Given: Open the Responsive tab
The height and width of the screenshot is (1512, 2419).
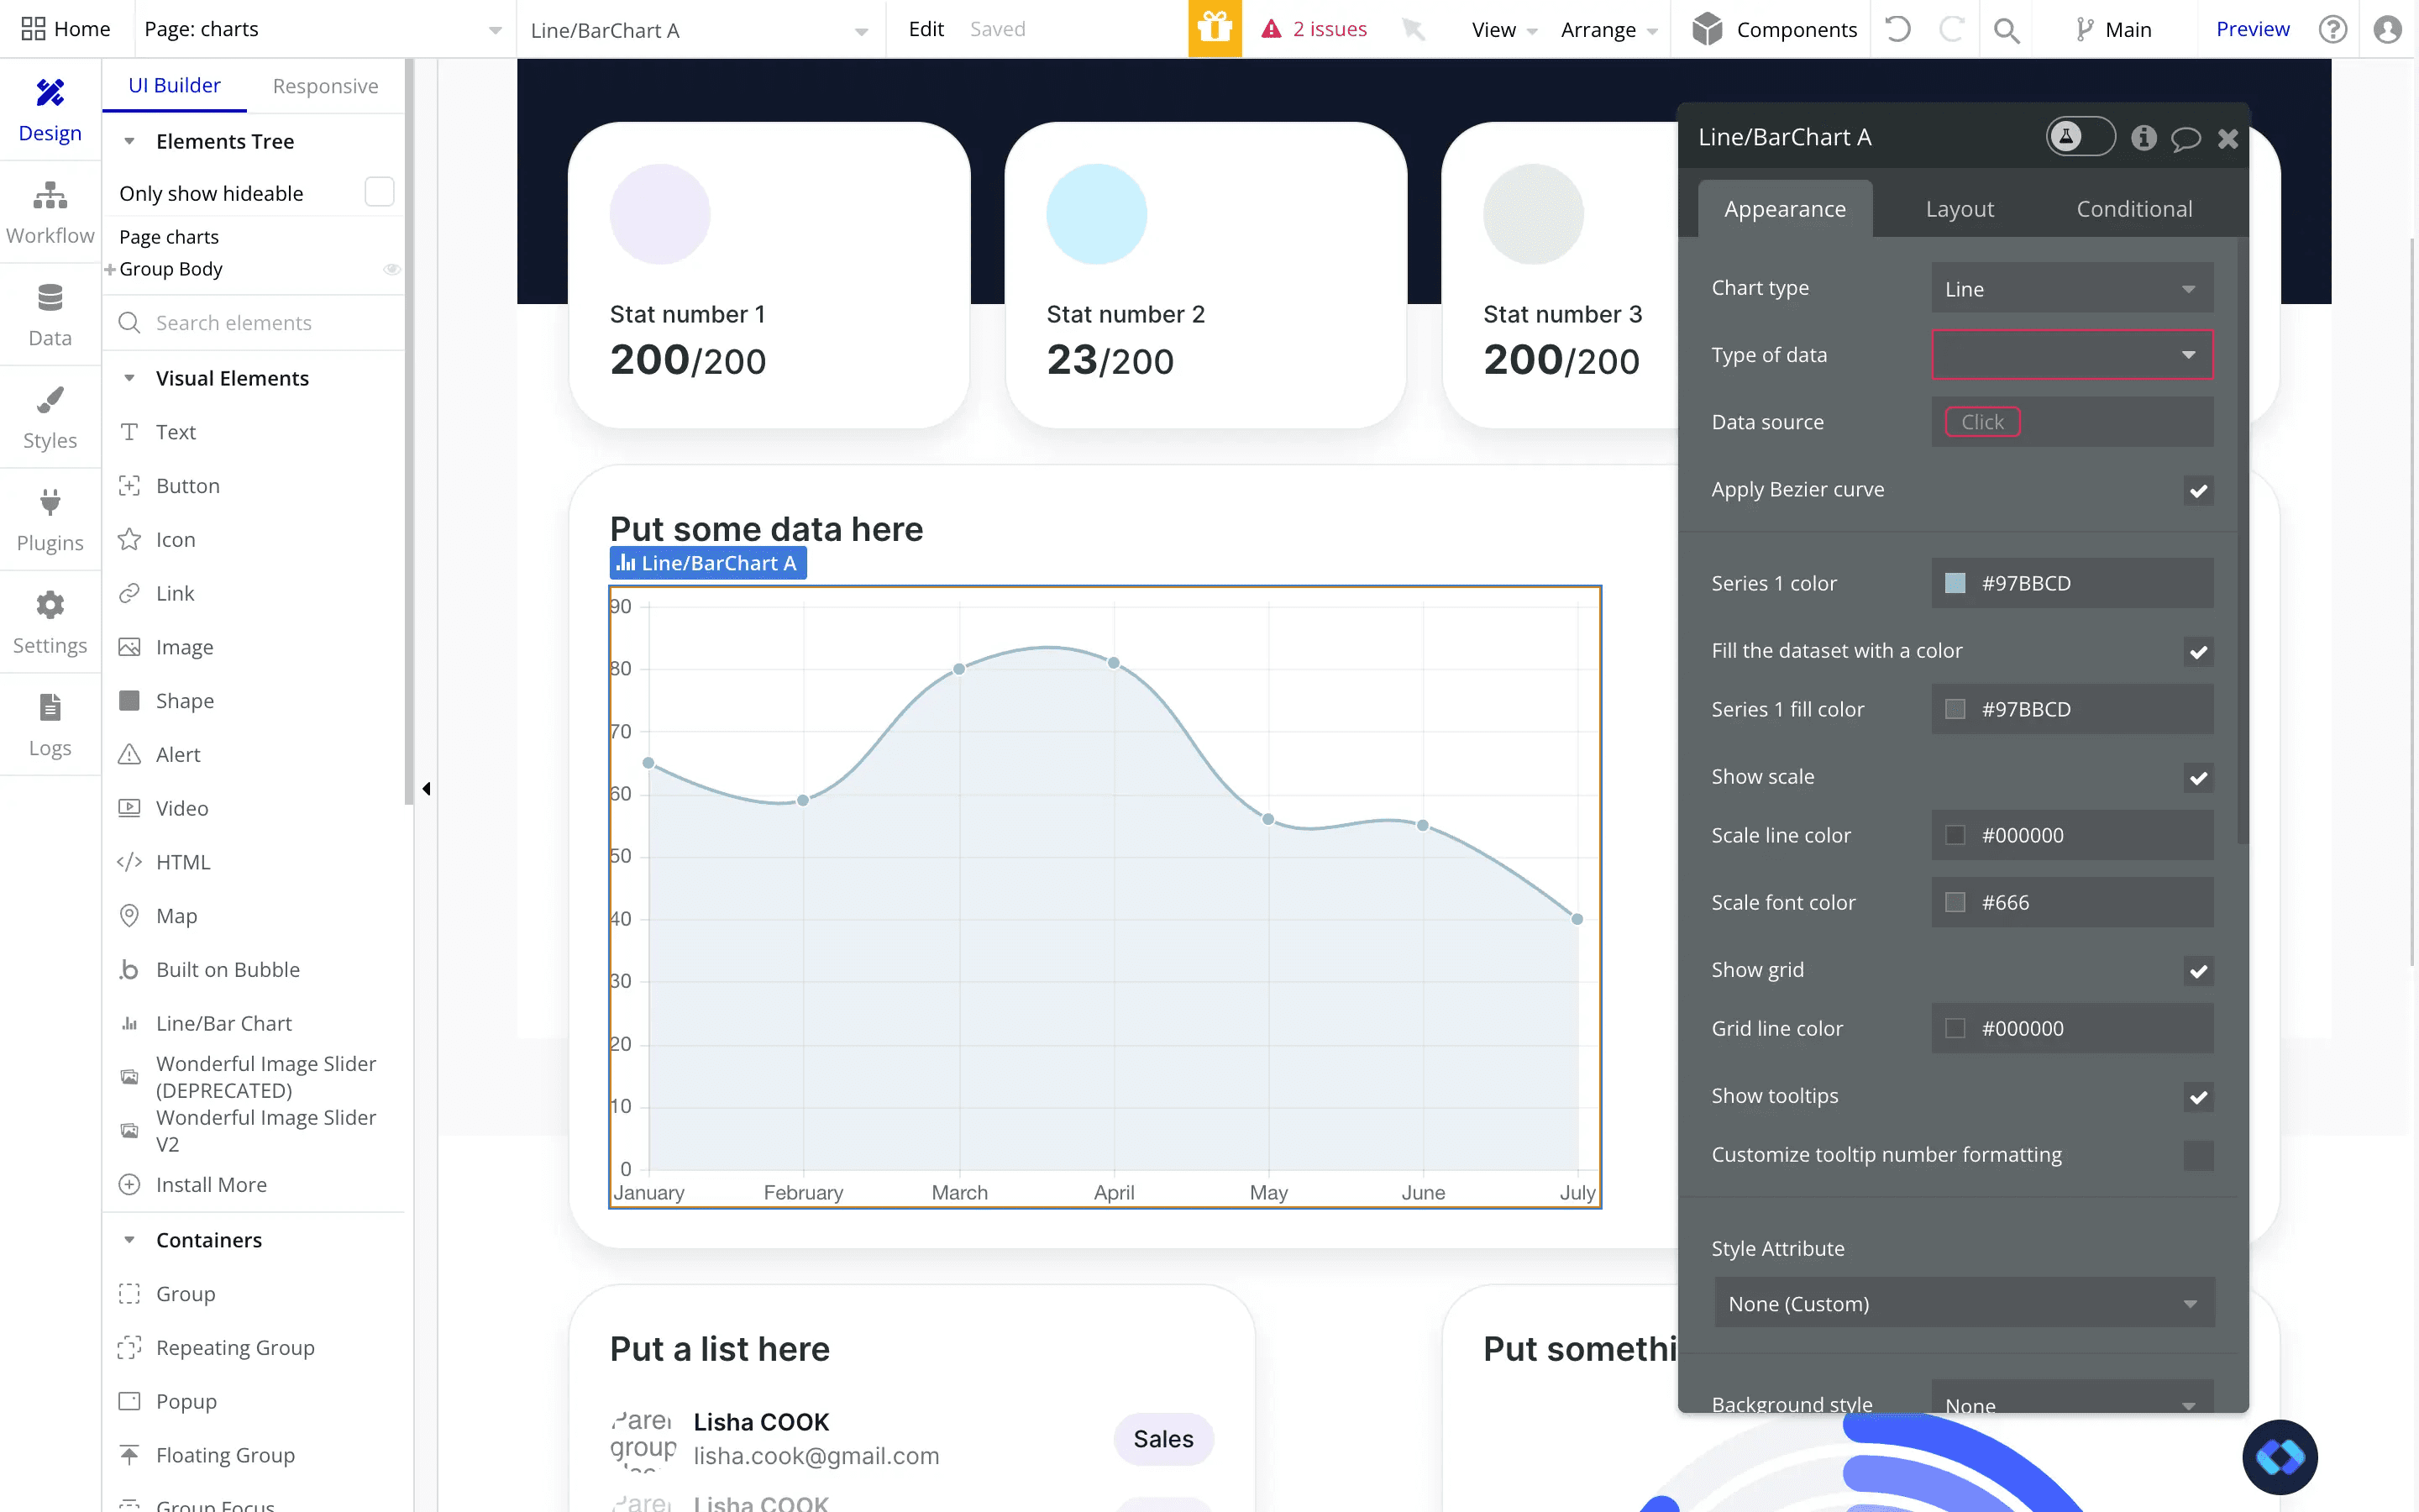Looking at the screenshot, I should pyautogui.click(x=325, y=86).
